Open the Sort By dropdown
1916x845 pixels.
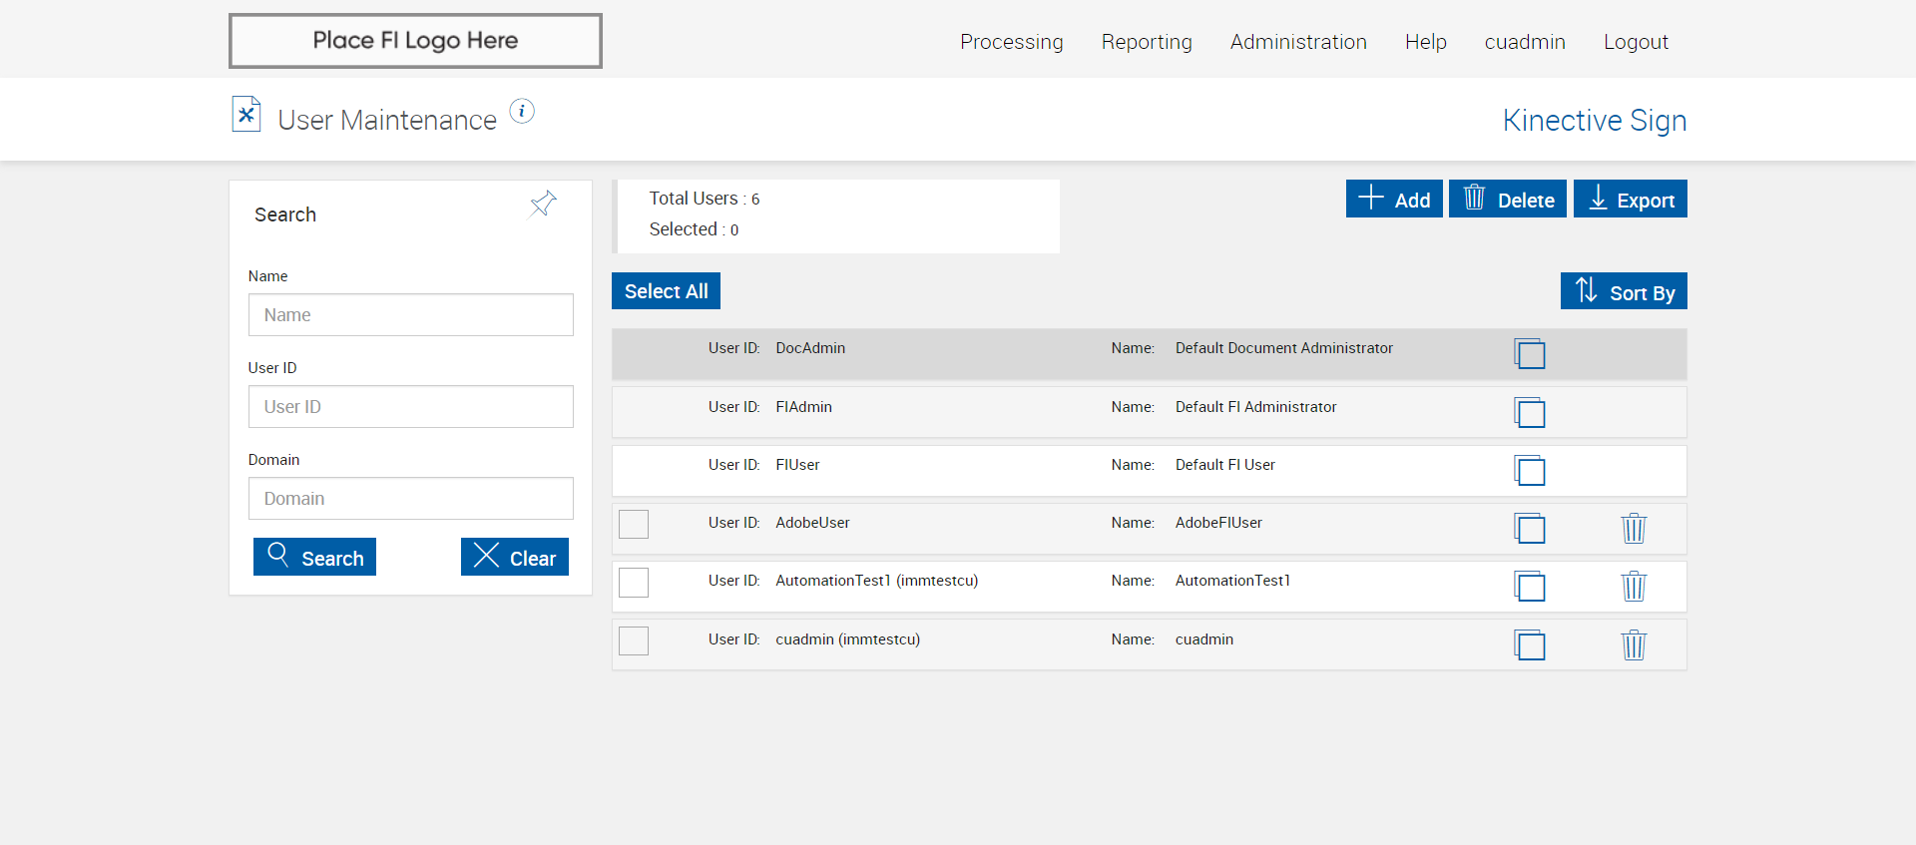pyautogui.click(x=1624, y=291)
